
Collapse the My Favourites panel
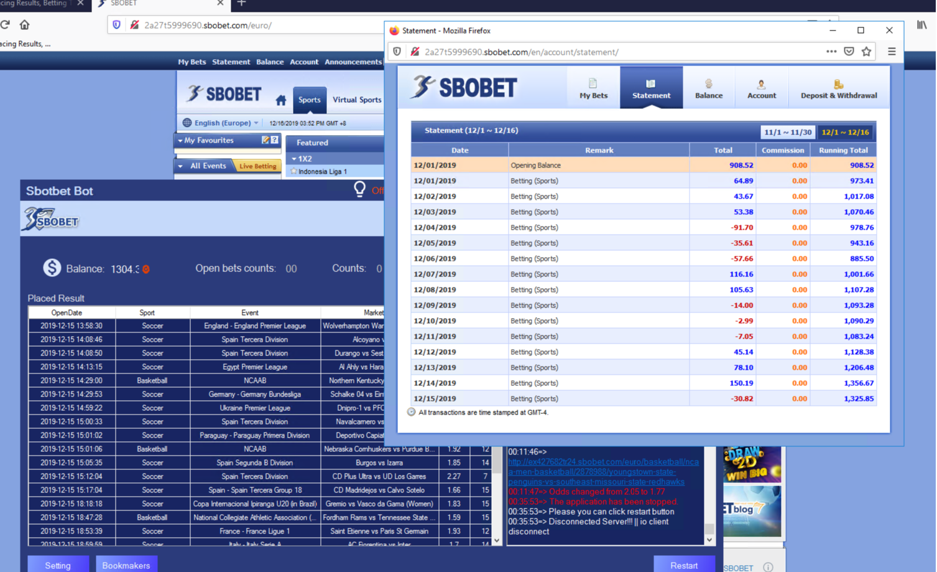click(x=180, y=141)
